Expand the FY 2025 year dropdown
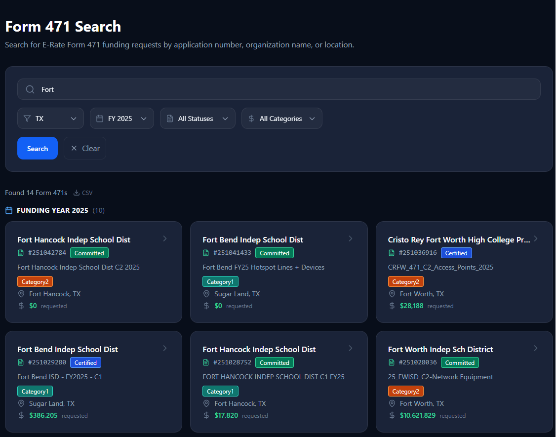 coord(121,119)
